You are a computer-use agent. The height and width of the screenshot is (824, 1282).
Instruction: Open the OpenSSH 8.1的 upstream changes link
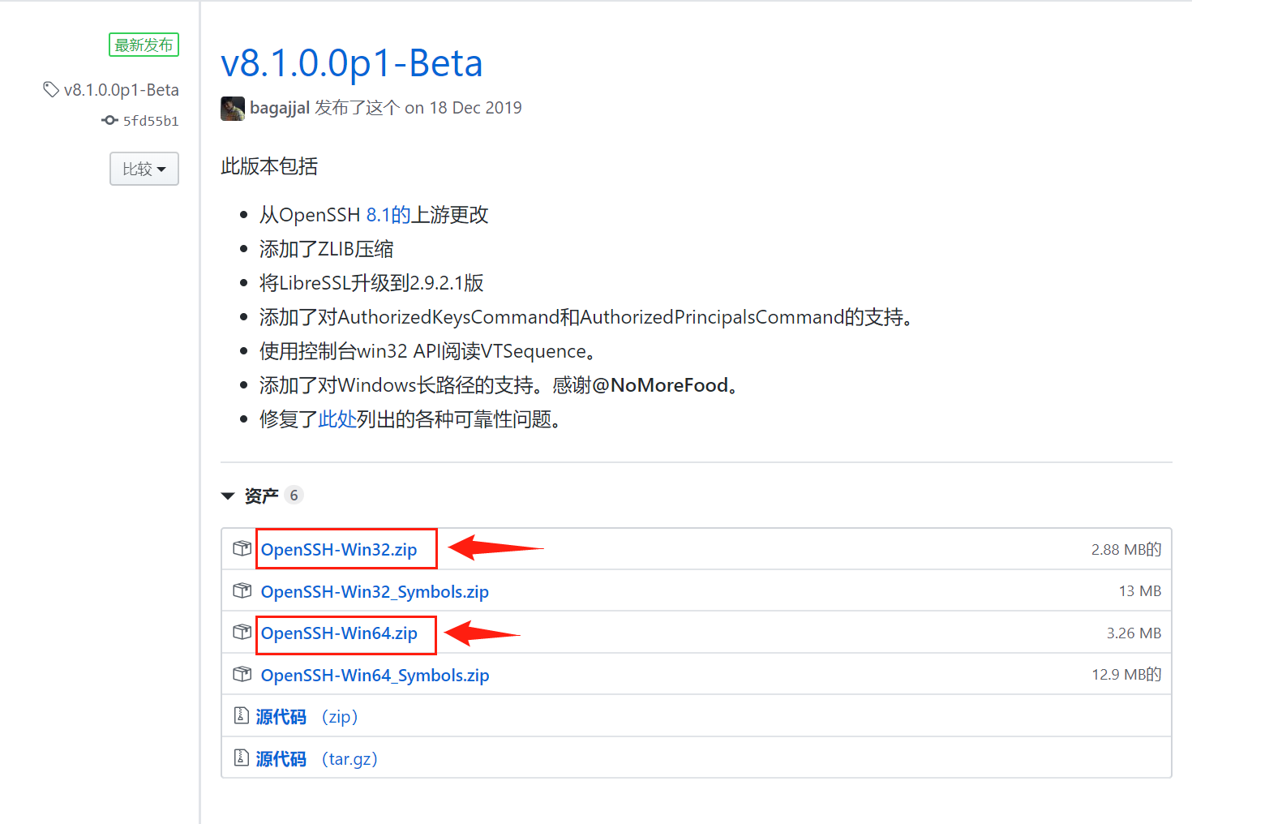389,215
